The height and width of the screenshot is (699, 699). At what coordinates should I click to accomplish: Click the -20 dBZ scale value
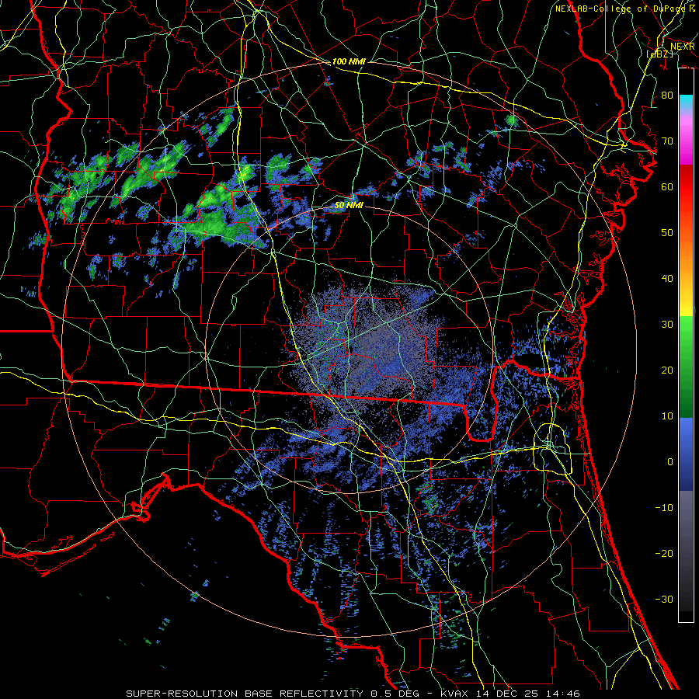pos(664,553)
